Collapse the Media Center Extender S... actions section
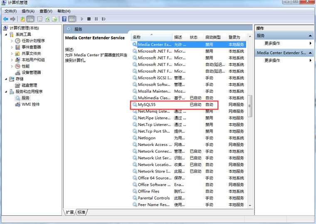The height and width of the screenshot is (224, 316). (310, 53)
